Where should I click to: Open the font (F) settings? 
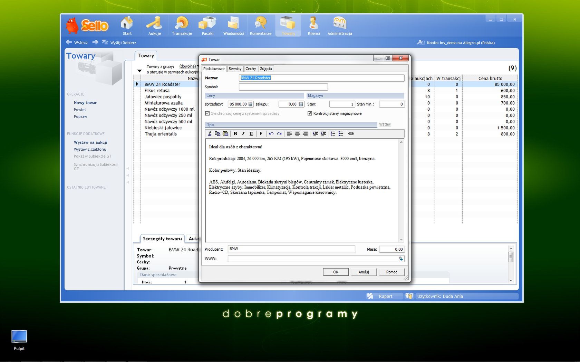pos(261,134)
